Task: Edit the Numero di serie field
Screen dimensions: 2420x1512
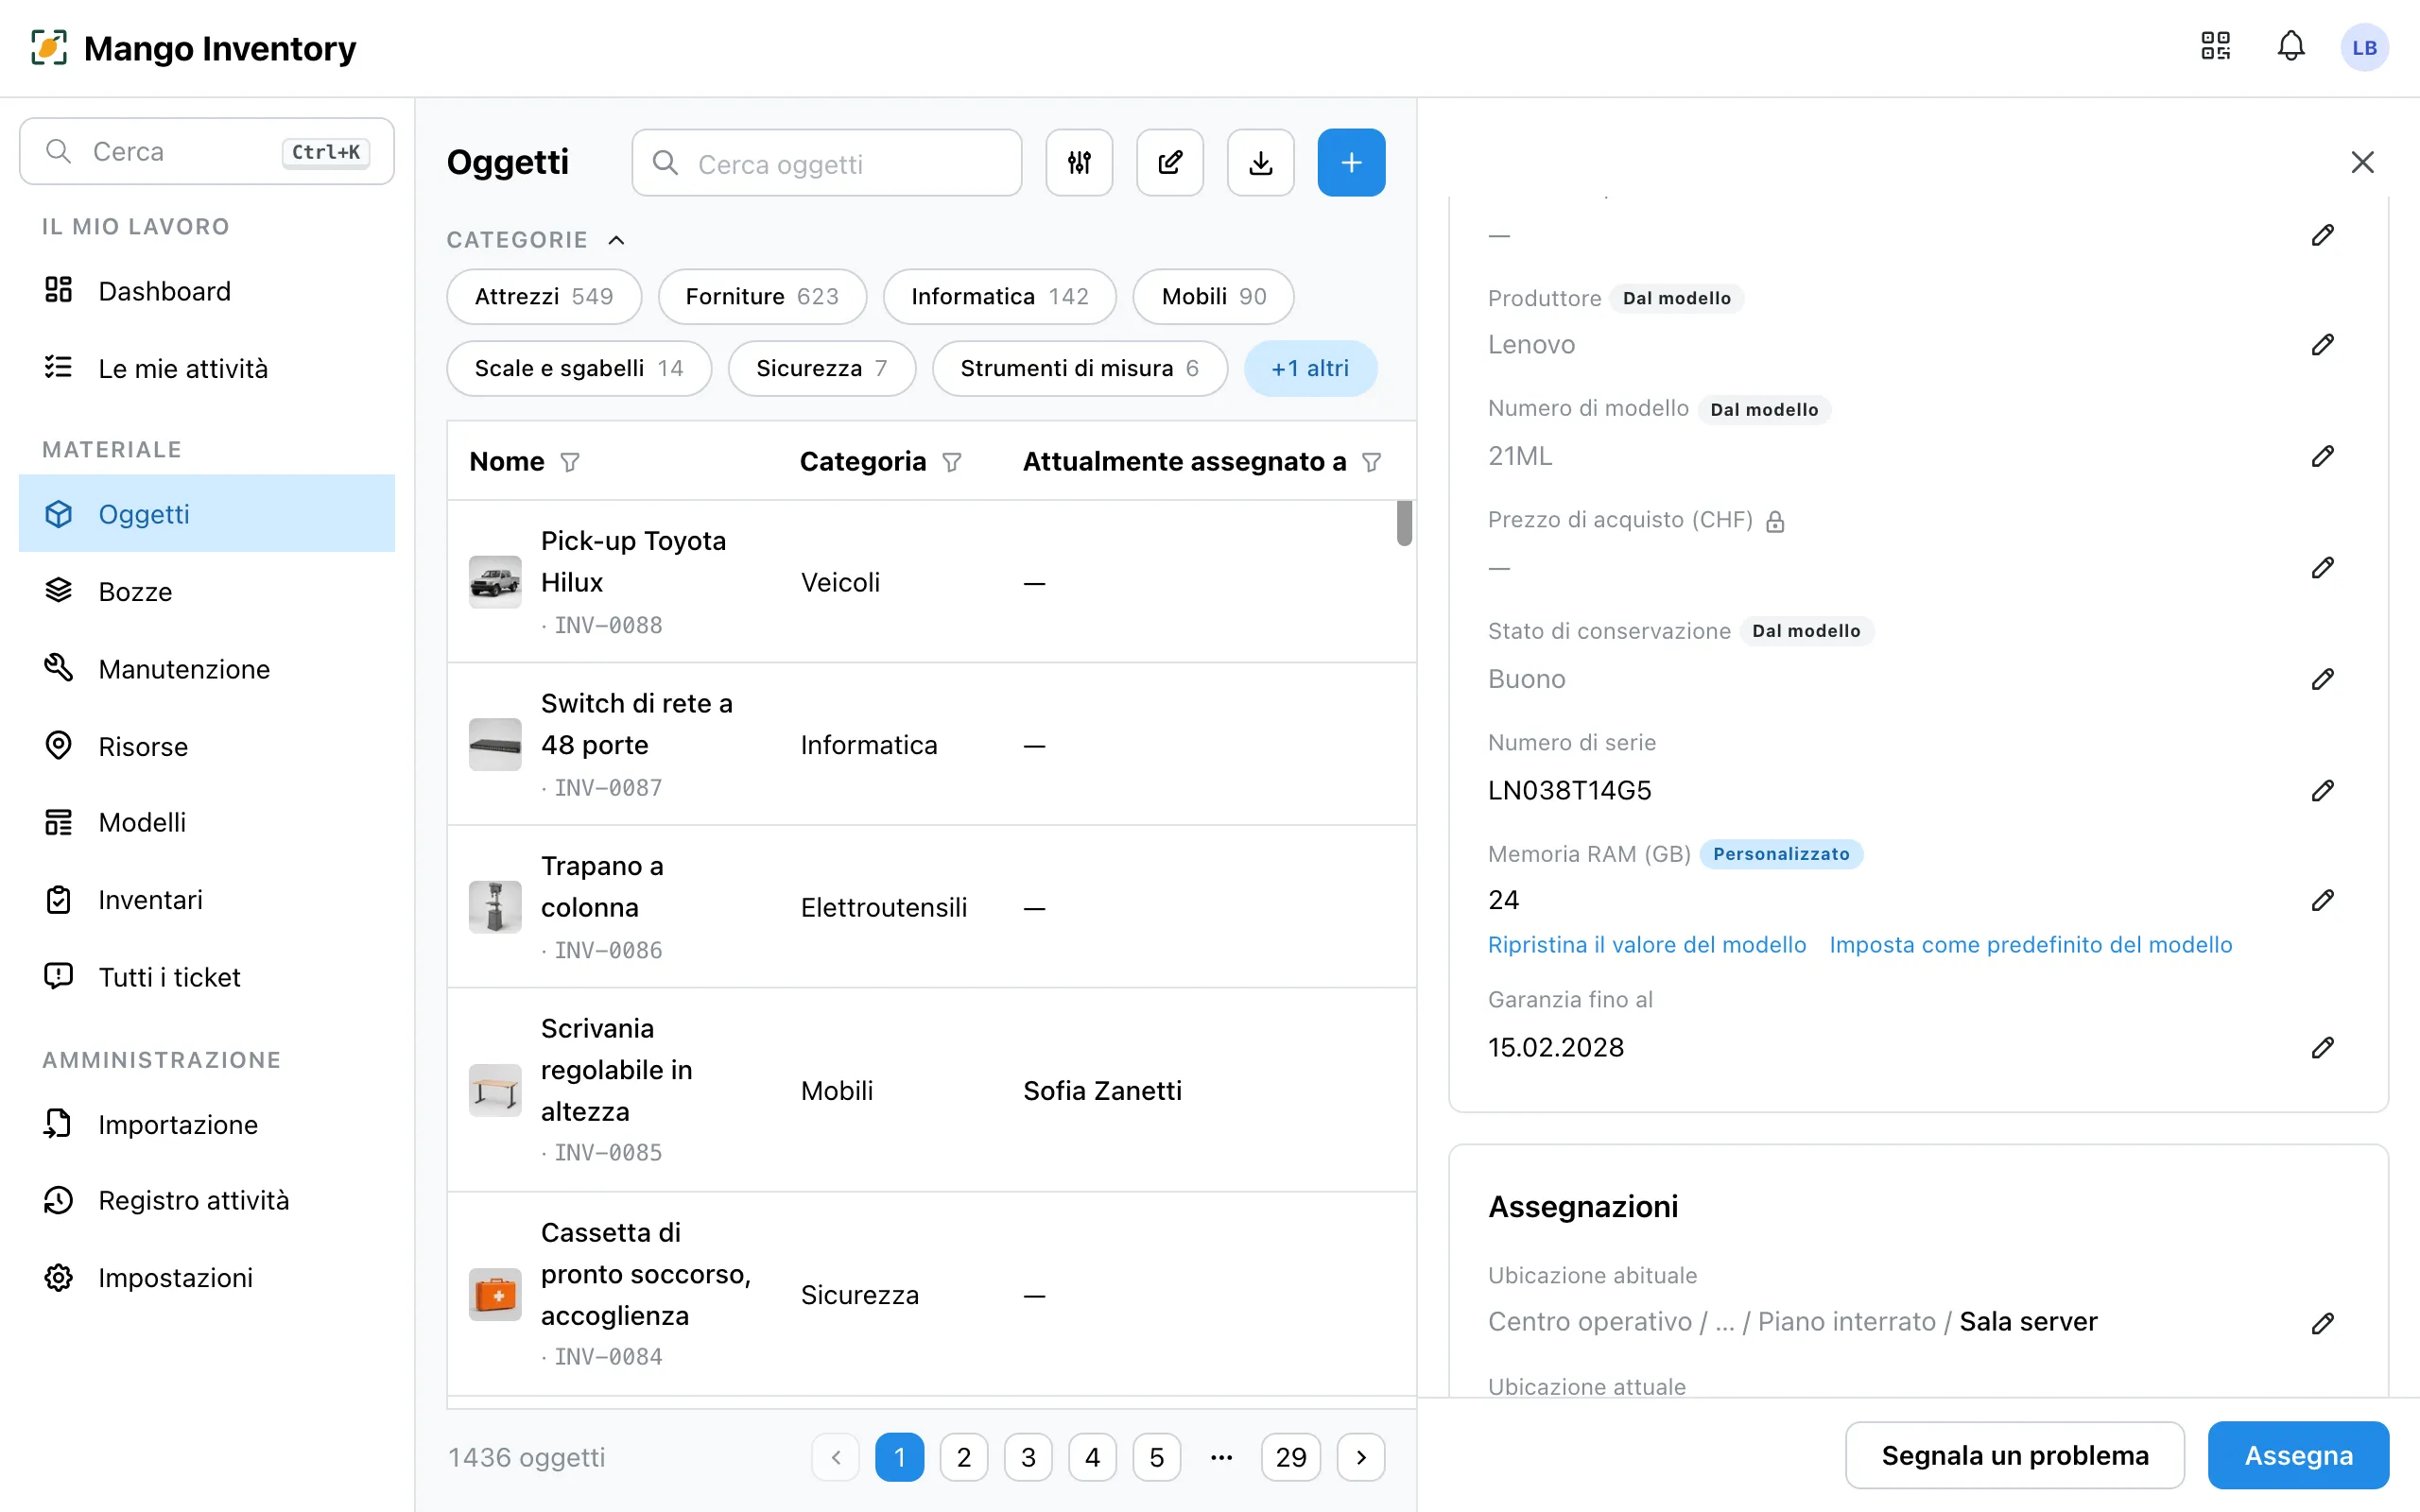Action: (2322, 790)
